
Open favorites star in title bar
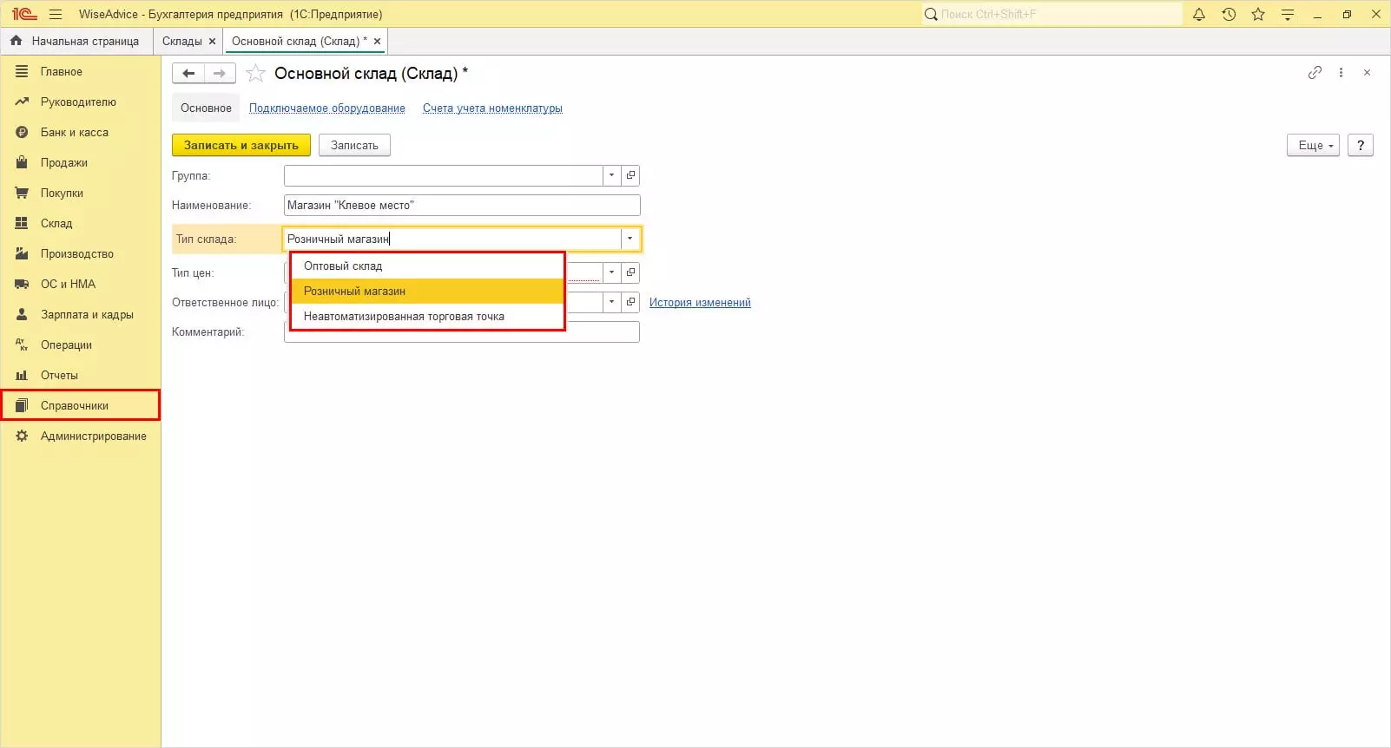[1258, 14]
